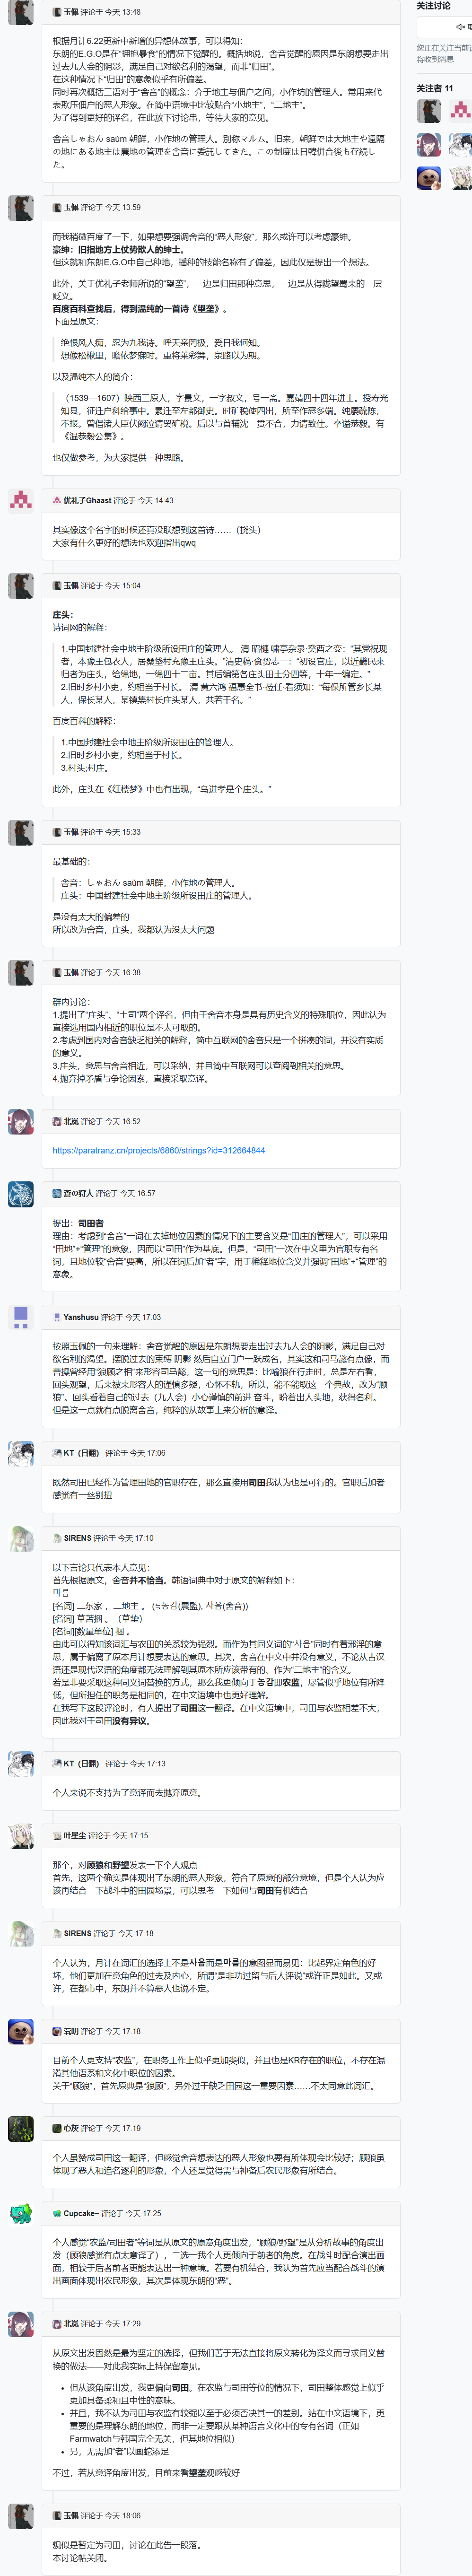Open 玉佩's large avatar beside the 13:48 comment

tap(21, 11)
